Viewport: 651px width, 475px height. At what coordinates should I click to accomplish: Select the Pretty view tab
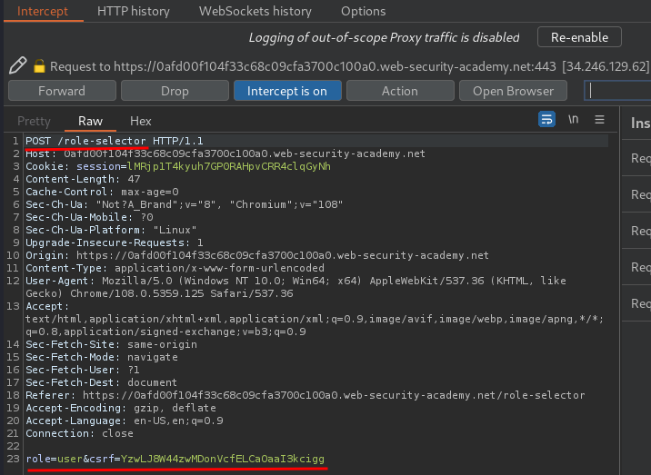point(34,121)
